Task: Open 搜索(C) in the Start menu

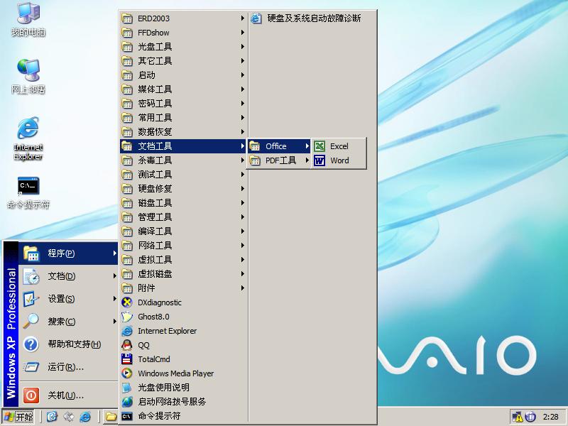Action: (68, 322)
